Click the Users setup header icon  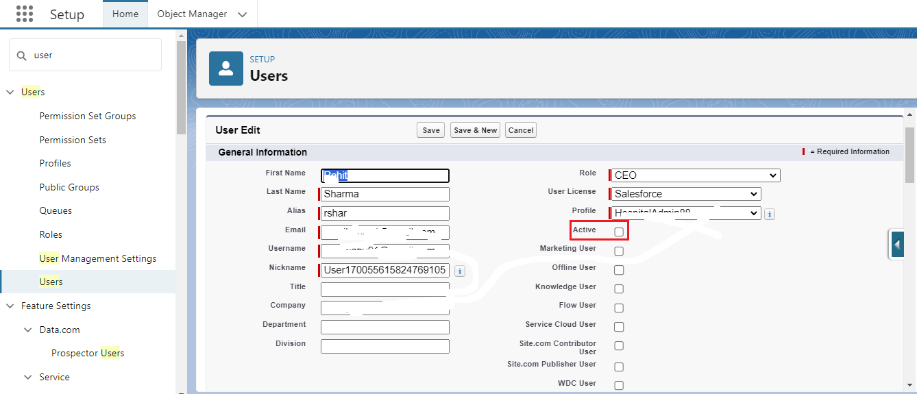pyautogui.click(x=226, y=69)
